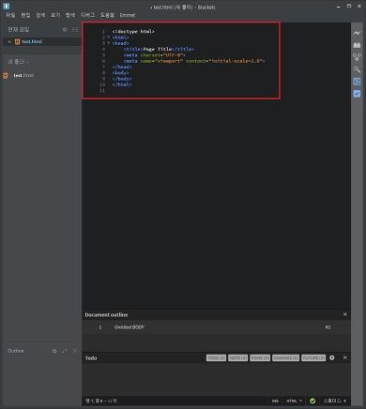Image resolution: width=366 pixels, height=409 pixels.
Task: Open Todo panel settings gear
Action: pos(332,357)
